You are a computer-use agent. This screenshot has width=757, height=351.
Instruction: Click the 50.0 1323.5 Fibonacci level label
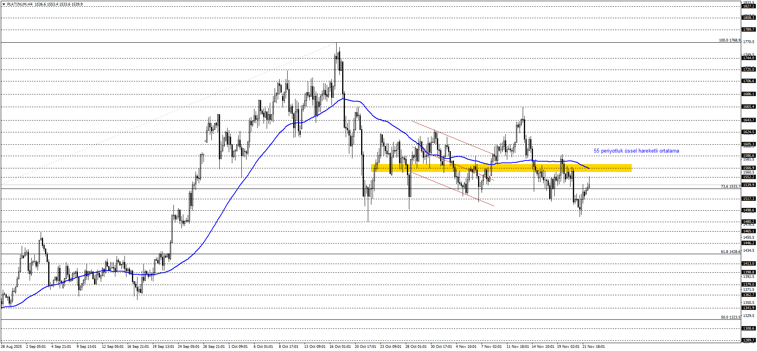pyautogui.click(x=730, y=317)
